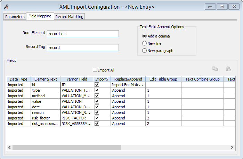Image resolution: width=243 pixels, height=159 pixels.
Task: Click the Data Type column header
Action: point(18,79)
